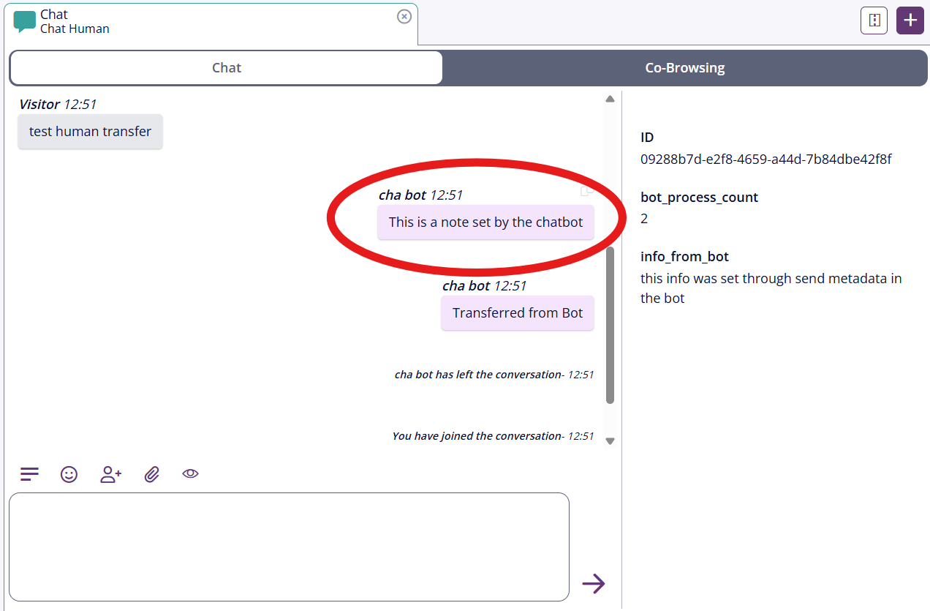Image resolution: width=930 pixels, height=611 pixels.
Task: Click the conversation ID value
Action: (765, 159)
